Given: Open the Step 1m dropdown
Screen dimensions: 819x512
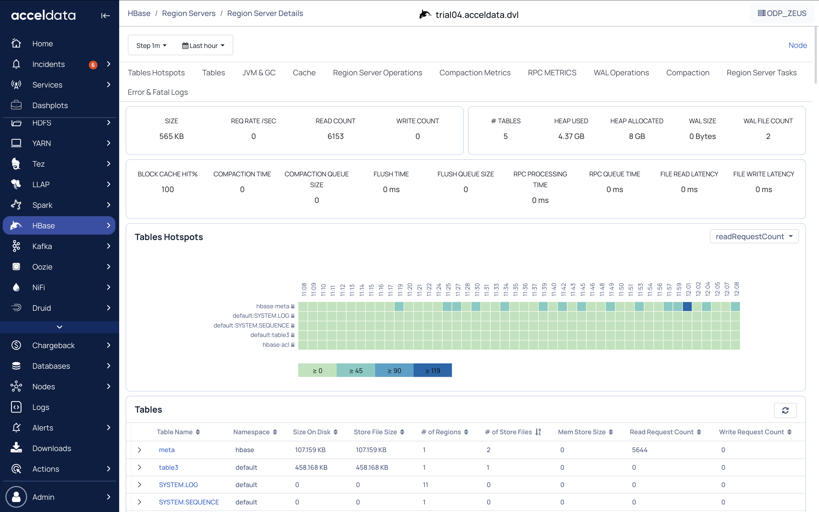Looking at the screenshot, I should (x=151, y=46).
